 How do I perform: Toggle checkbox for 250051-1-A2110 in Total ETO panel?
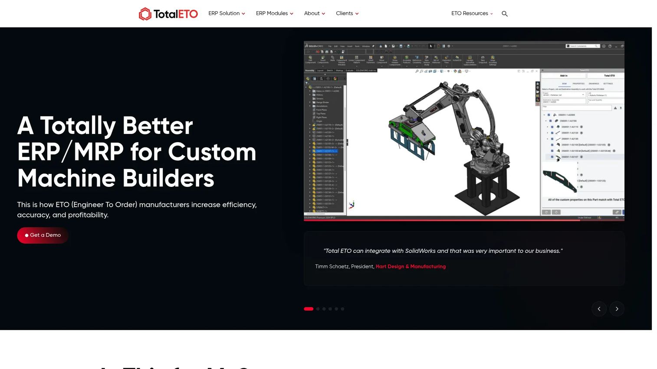pyautogui.click(x=552, y=127)
